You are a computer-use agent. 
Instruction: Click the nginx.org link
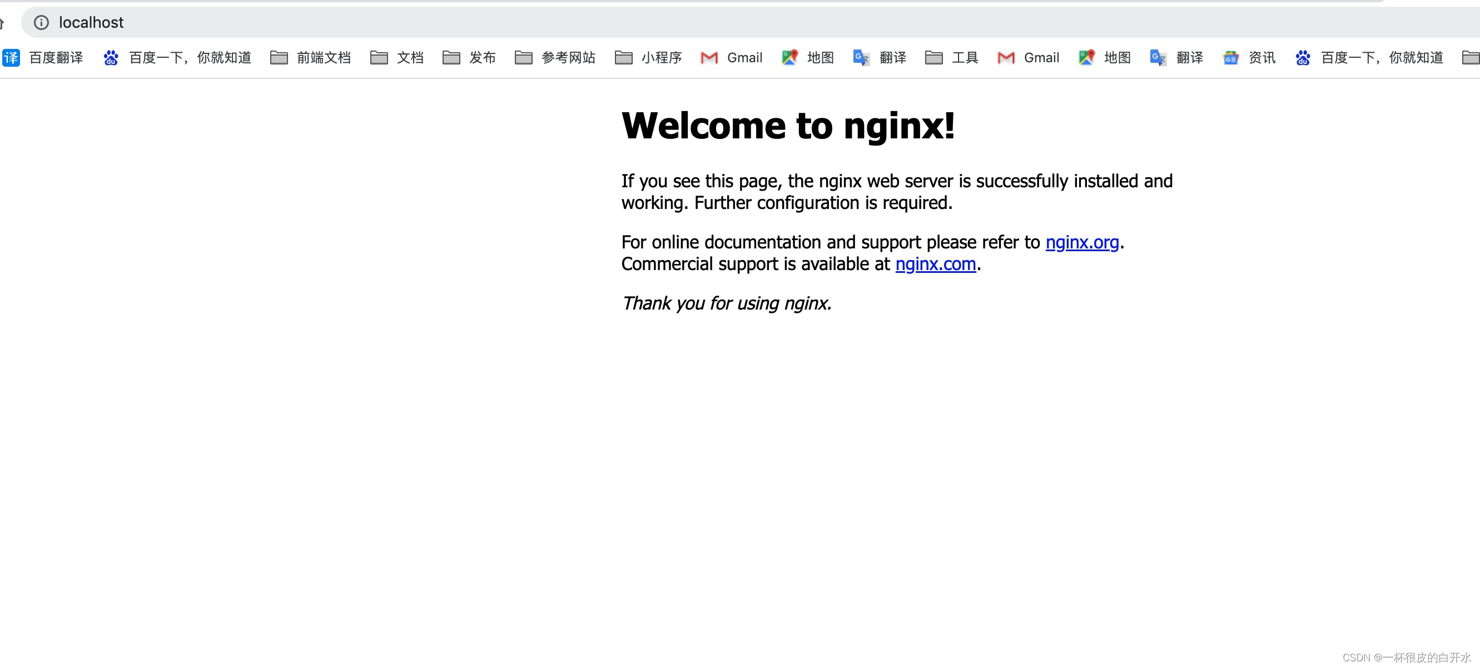click(1082, 242)
